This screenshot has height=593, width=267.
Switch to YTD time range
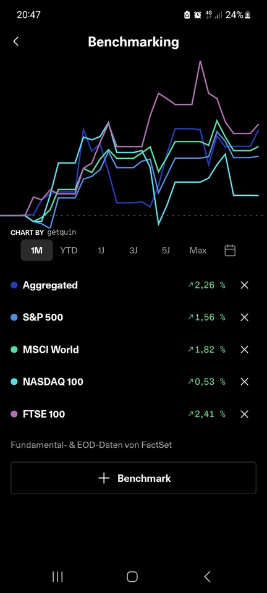point(69,250)
